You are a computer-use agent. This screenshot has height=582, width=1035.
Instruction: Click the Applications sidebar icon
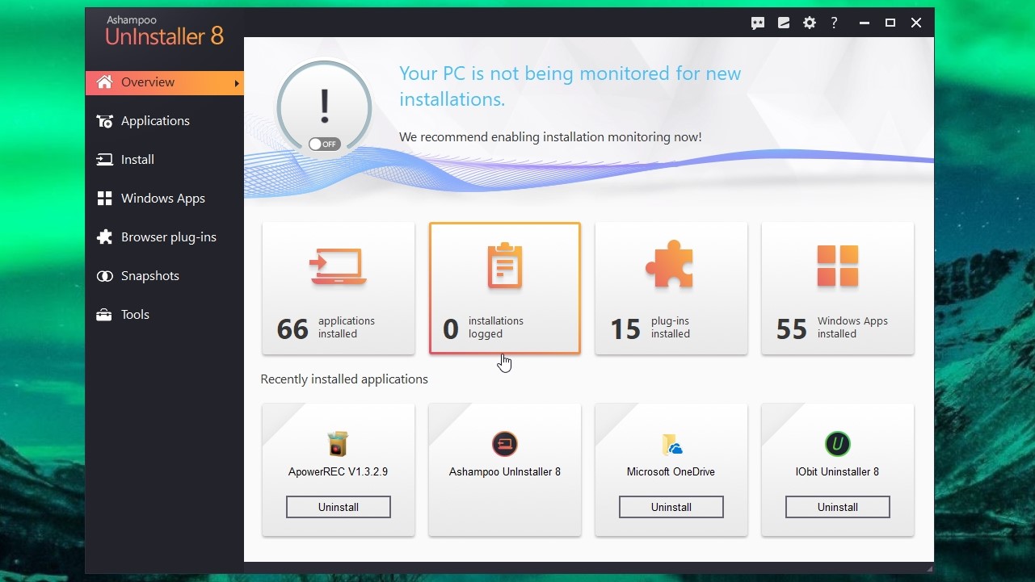point(104,121)
